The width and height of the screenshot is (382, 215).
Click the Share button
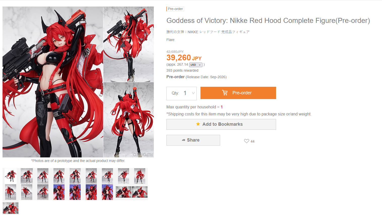(x=193, y=140)
